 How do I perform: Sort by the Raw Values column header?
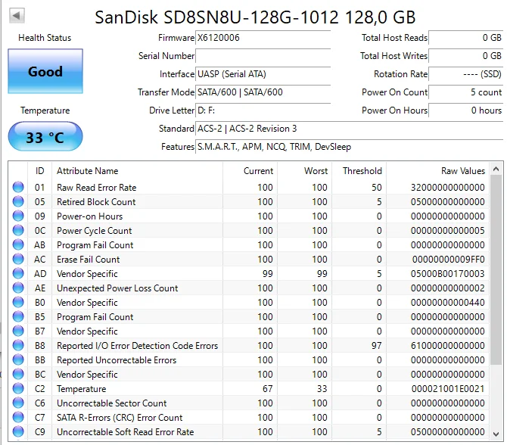coord(438,171)
